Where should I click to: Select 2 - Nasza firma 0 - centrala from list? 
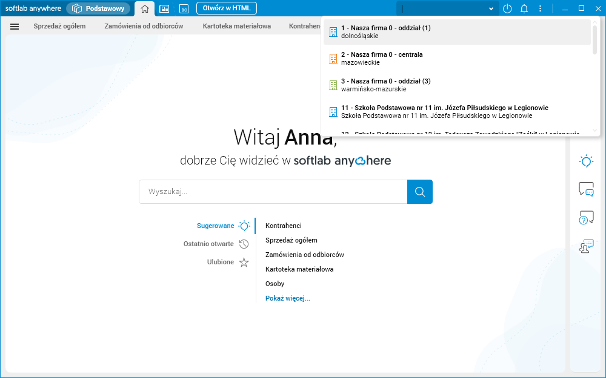[x=424, y=58]
